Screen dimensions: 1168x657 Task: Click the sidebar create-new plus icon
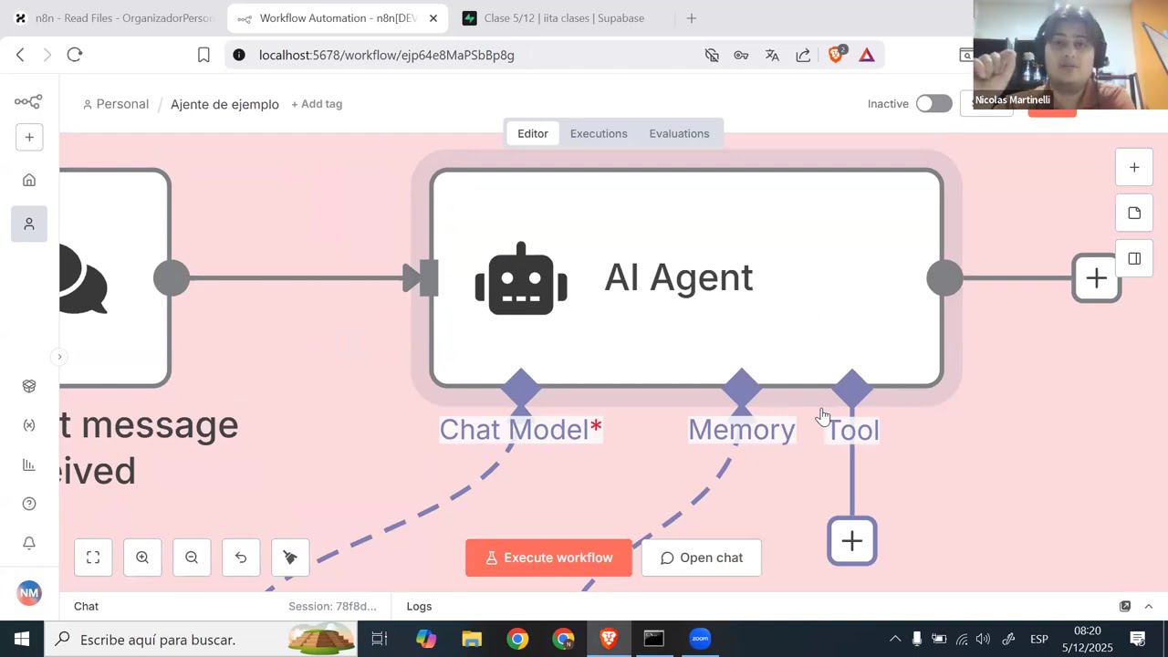coord(29,138)
